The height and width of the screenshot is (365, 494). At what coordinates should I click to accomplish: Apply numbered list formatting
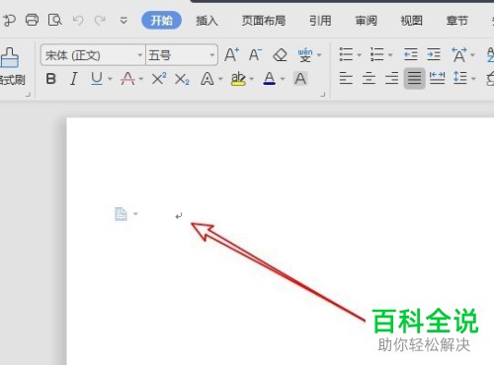pyautogui.click(x=376, y=54)
